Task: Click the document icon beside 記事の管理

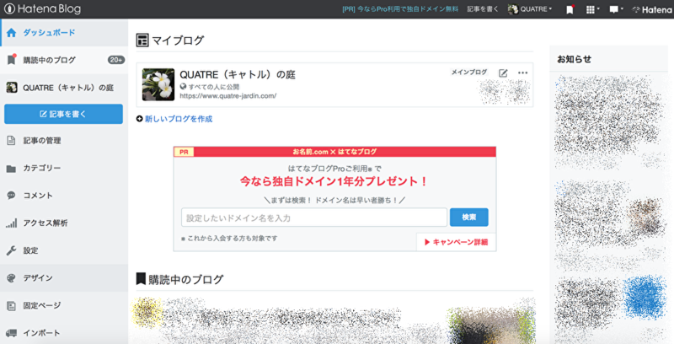Action: pos(11,141)
